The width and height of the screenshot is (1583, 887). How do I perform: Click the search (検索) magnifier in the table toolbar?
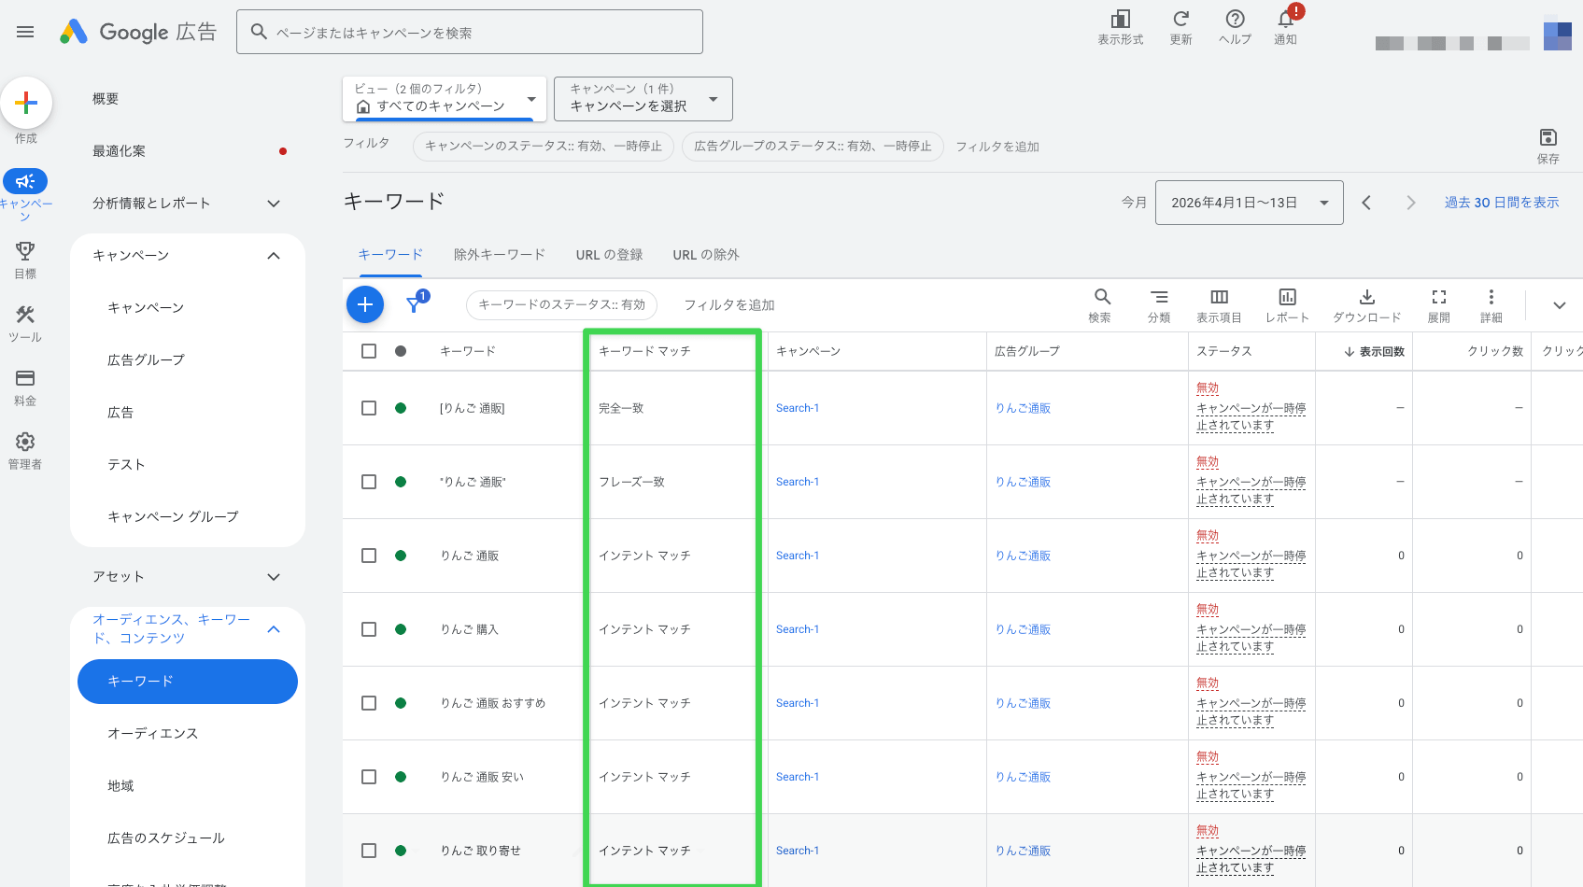(x=1101, y=299)
